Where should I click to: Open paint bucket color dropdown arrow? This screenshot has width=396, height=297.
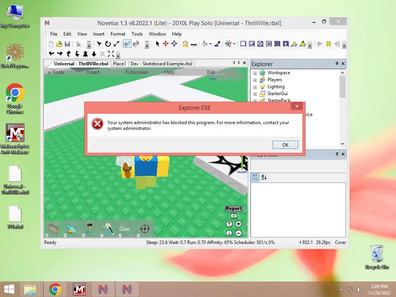(210, 44)
